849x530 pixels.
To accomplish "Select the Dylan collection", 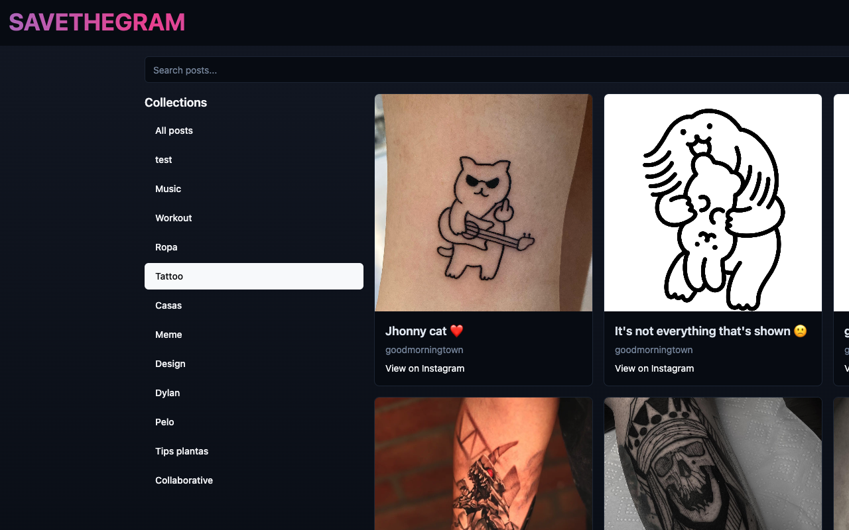I will (x=254, y=393).
